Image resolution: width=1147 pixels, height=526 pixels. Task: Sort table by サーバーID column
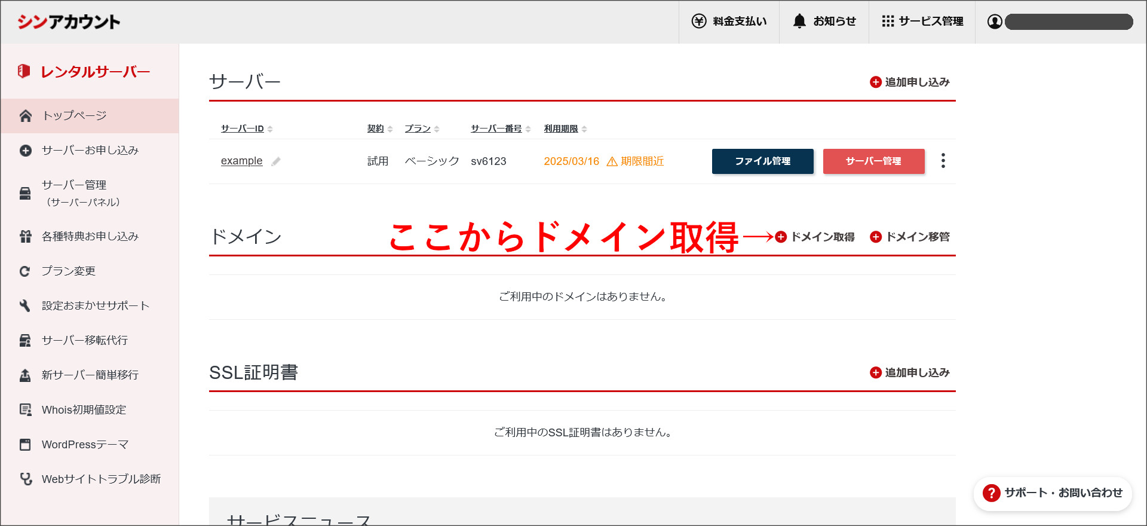pyautogui.click(x=246, y=129)
